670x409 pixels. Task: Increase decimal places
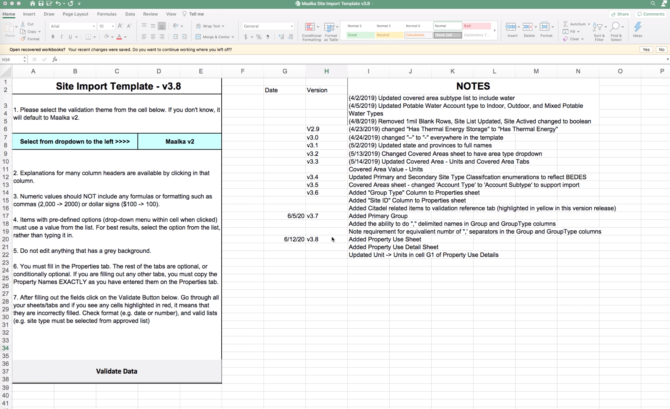tap(281, 37)
